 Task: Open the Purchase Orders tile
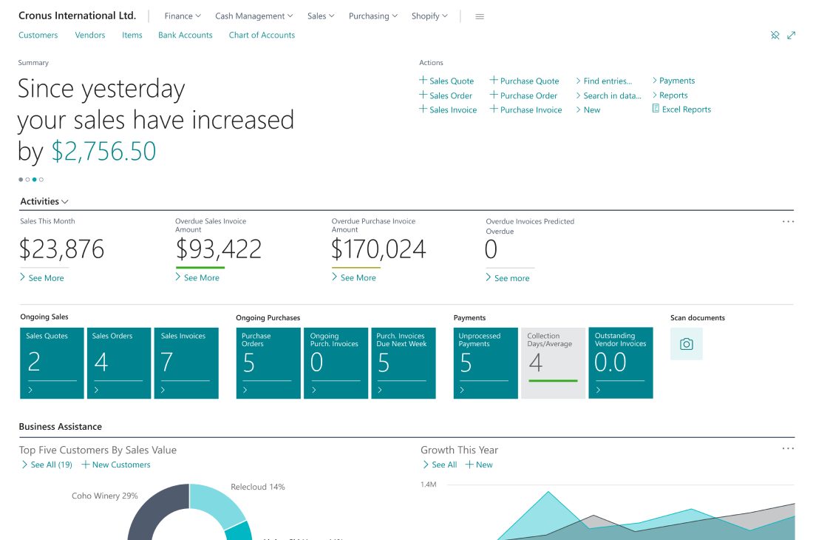(268, 363)
